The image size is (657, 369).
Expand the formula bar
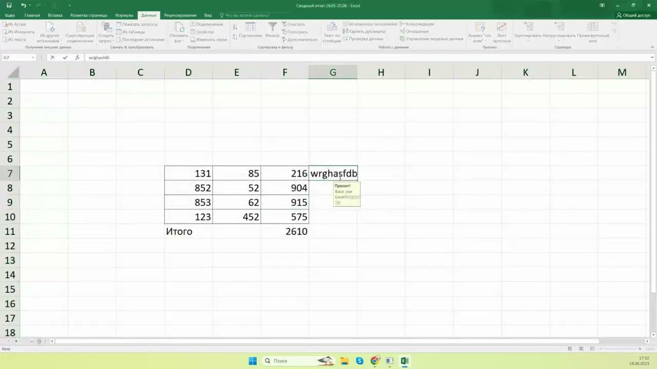652,57
